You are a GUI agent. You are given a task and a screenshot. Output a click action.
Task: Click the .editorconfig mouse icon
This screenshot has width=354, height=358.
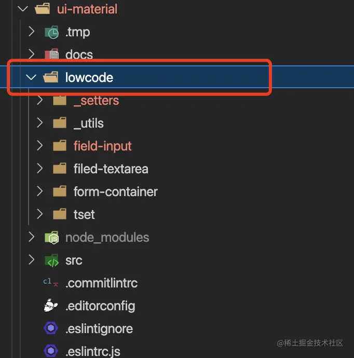[51, 306]
